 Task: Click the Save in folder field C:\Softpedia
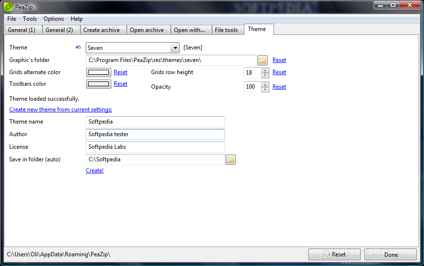pos(155,160)
